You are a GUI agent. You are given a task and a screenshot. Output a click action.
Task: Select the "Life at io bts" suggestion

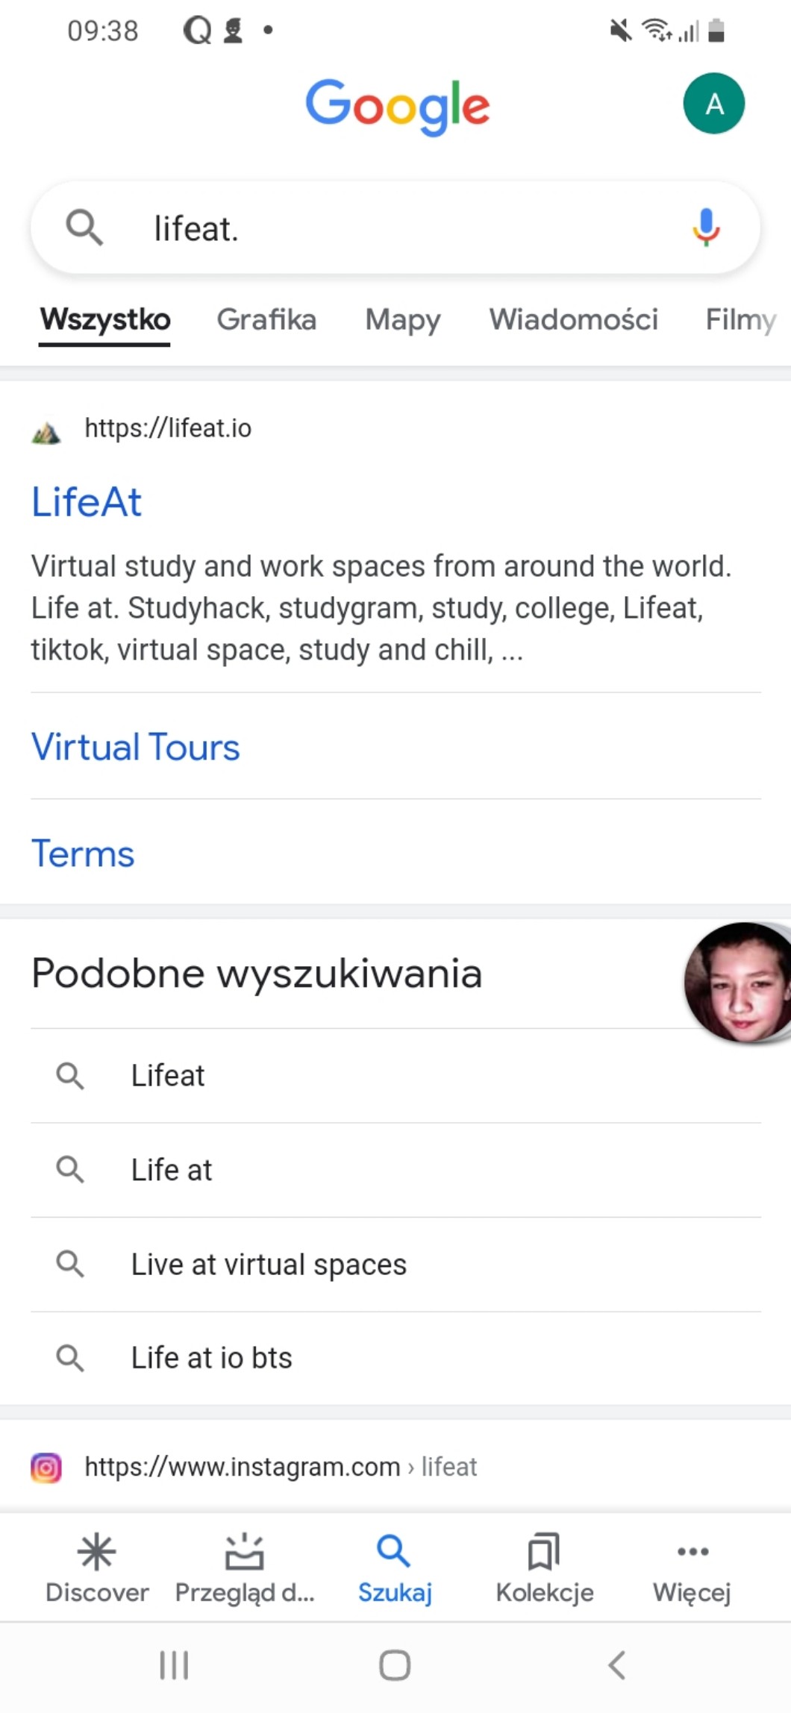[x=212, y=1358]
